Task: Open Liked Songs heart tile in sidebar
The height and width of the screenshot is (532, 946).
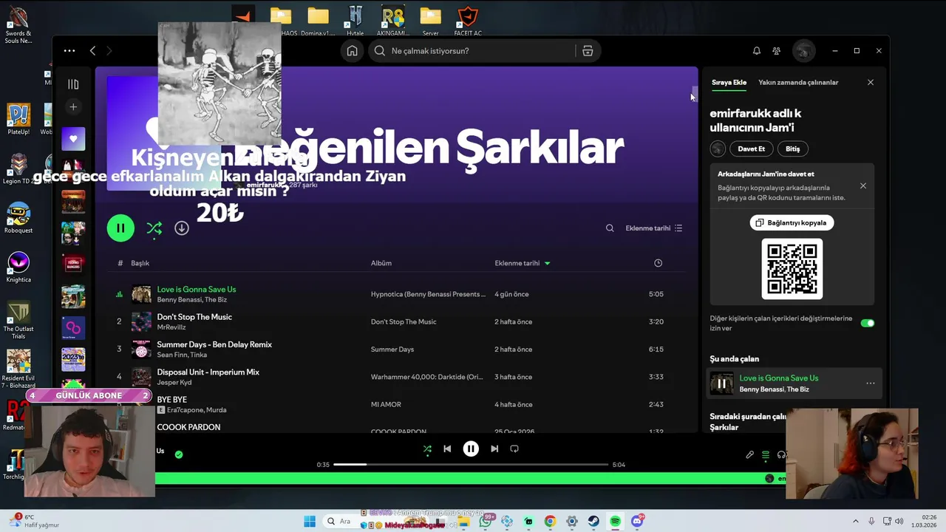Action: (x=73, y=139)
